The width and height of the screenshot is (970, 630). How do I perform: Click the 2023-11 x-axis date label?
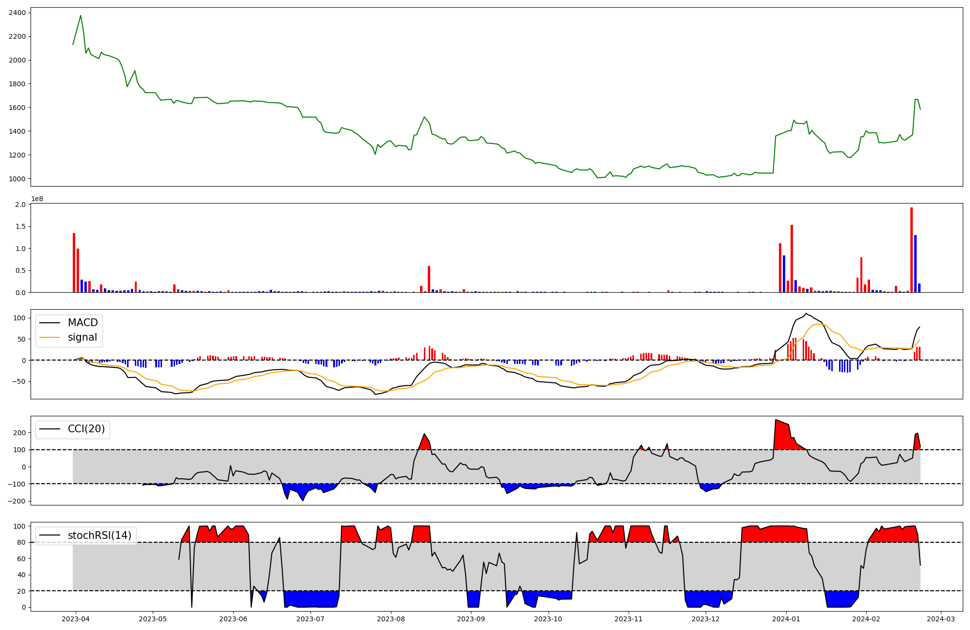pyautogui.click(x=629, y=619)
